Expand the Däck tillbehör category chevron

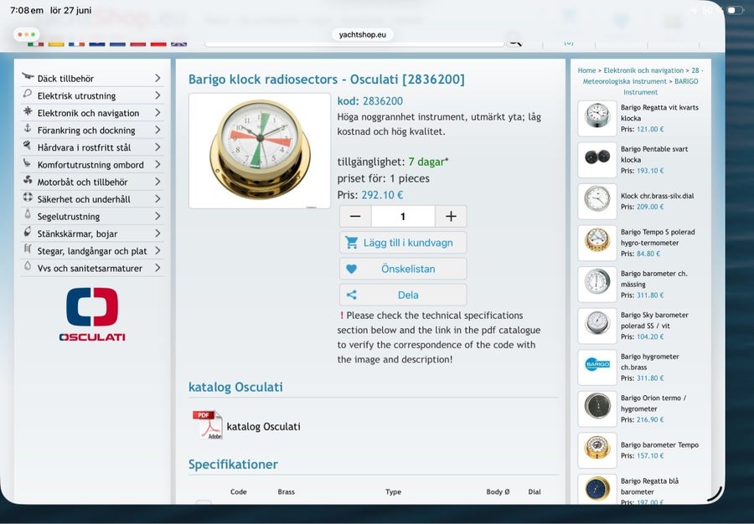pos(158,78)
